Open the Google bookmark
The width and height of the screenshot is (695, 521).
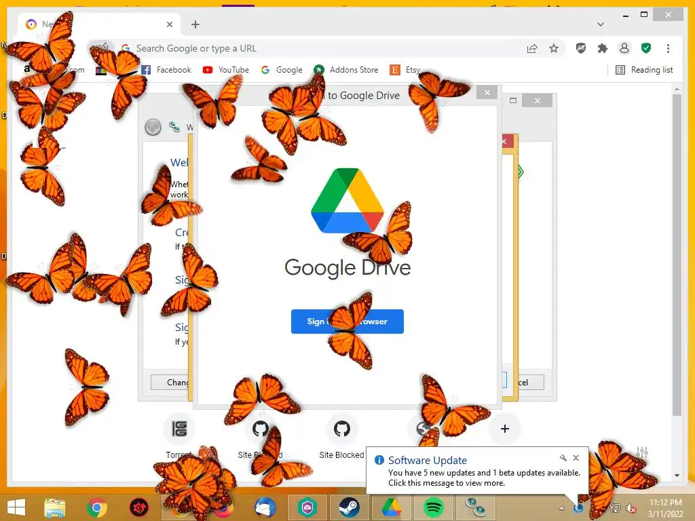coord(282,70)
